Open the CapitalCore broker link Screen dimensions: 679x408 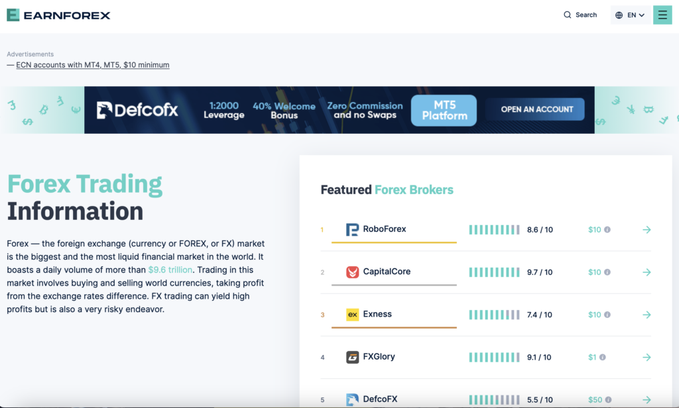(x=387, y=272)
